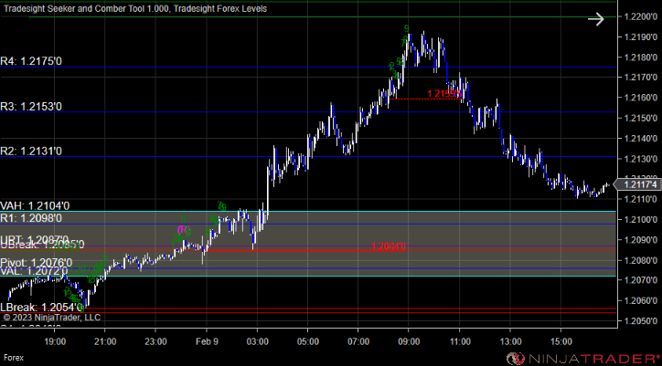Click the 1.2140'0 price axis label
The height and width of the screenshot is (366, 662).
640,139
